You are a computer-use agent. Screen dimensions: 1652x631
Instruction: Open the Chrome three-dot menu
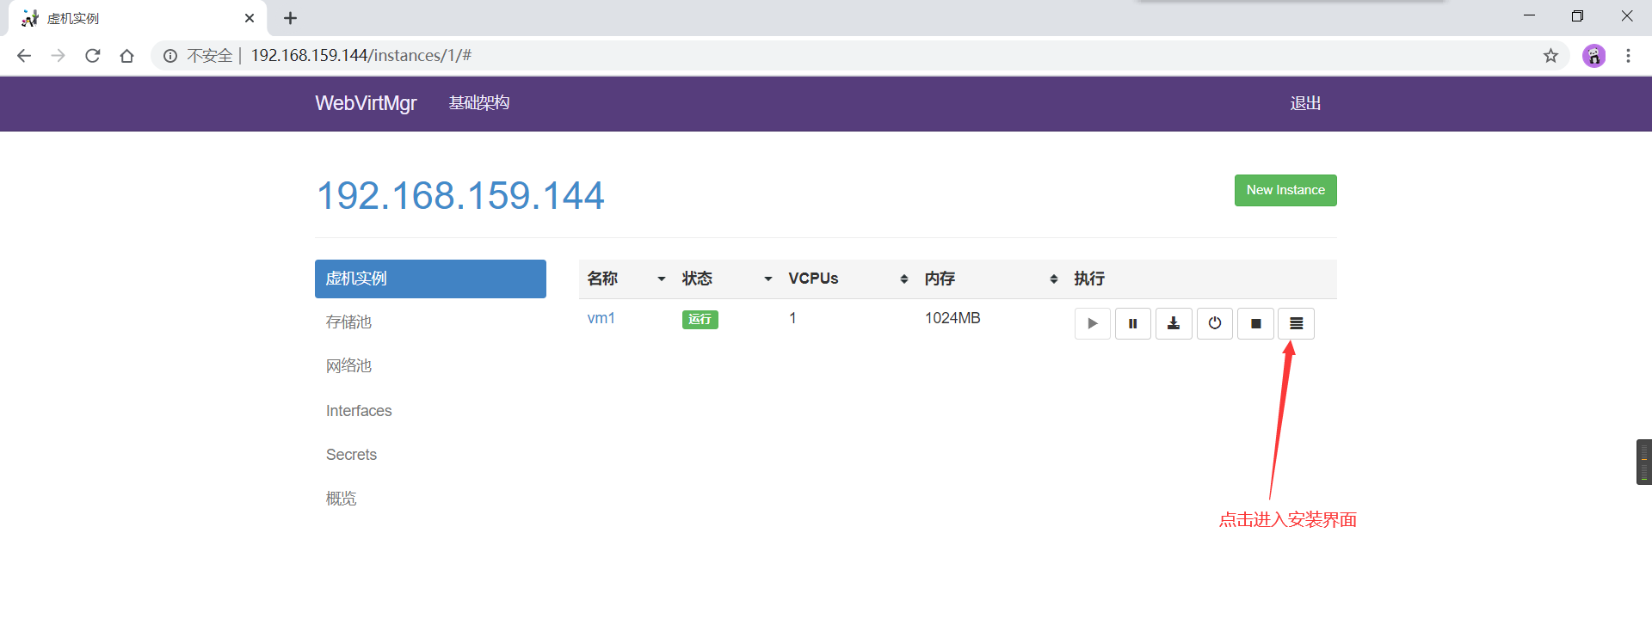1628,56
